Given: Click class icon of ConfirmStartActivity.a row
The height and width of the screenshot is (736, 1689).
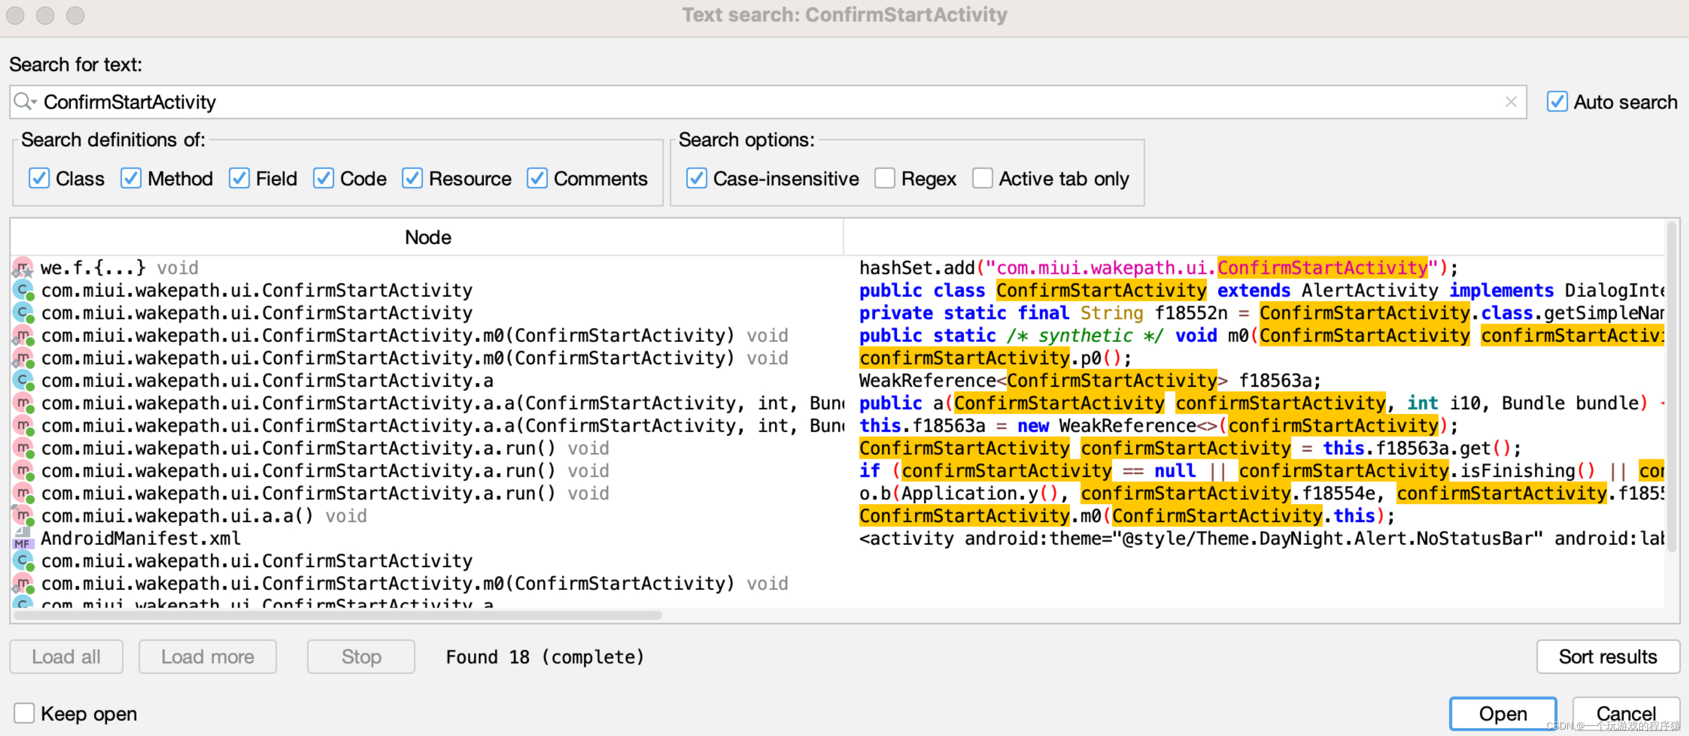Looking at the screenshot, I should [23, 381].
